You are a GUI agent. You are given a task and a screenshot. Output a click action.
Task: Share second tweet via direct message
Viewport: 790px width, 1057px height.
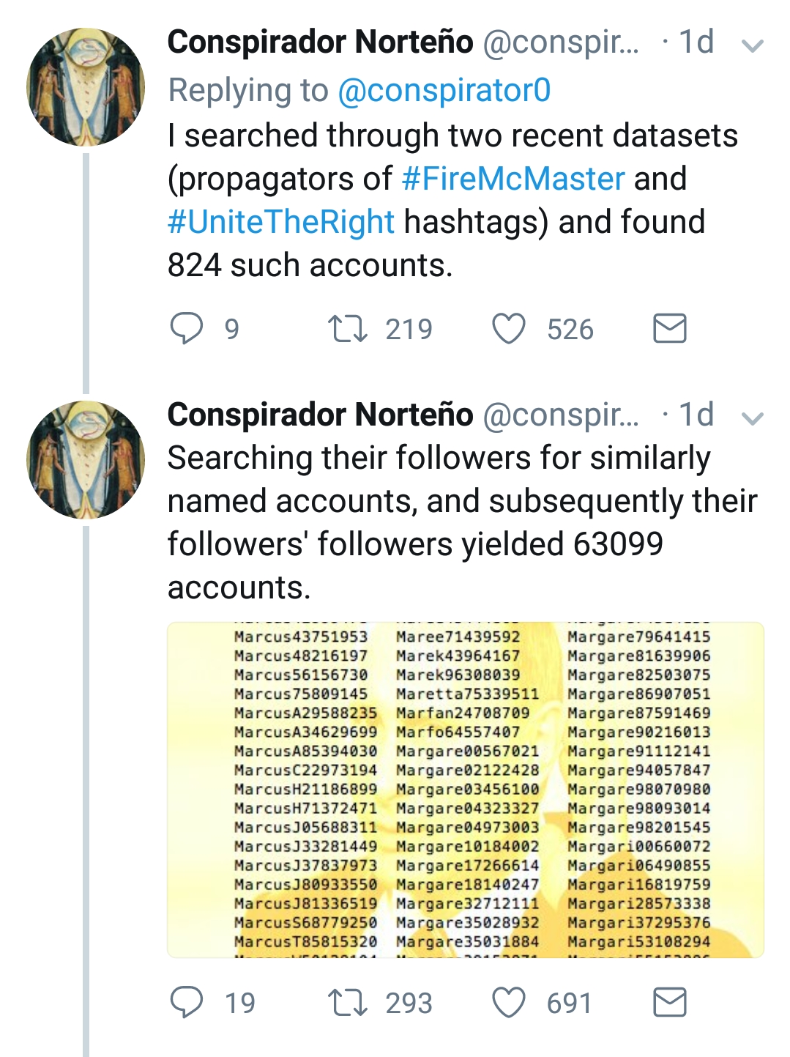point(669,1002)
